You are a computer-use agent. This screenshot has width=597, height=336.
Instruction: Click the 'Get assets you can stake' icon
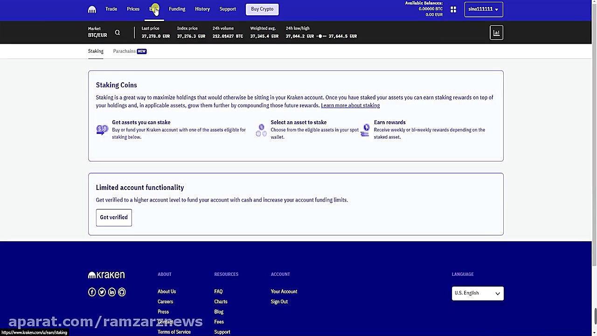(x=102, y=130)
